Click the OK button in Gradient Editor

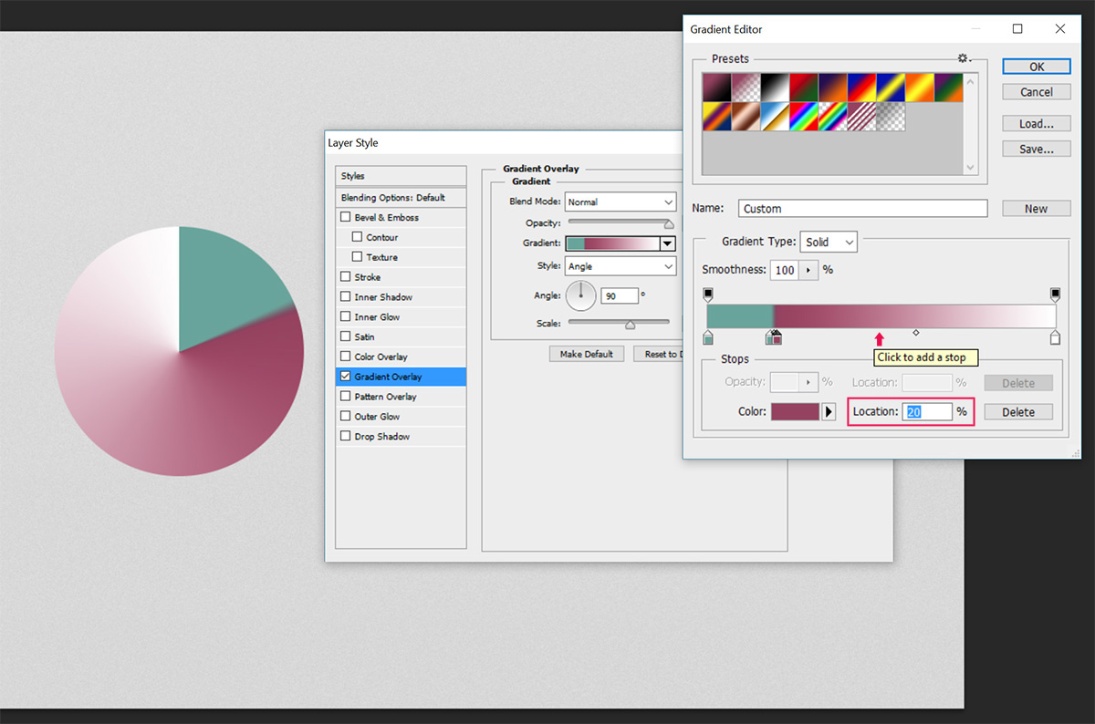pyautogui.click(x=1037, y=67)
